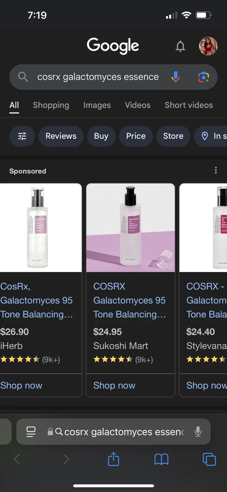Enable the Price filter
The width and height of the screenshot is (227, 492).
136,136
